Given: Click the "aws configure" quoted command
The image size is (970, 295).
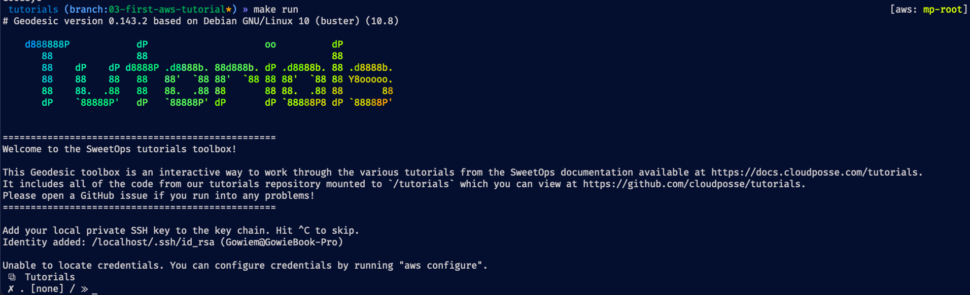Looking at the screenshot, I should tap(440, 266).
